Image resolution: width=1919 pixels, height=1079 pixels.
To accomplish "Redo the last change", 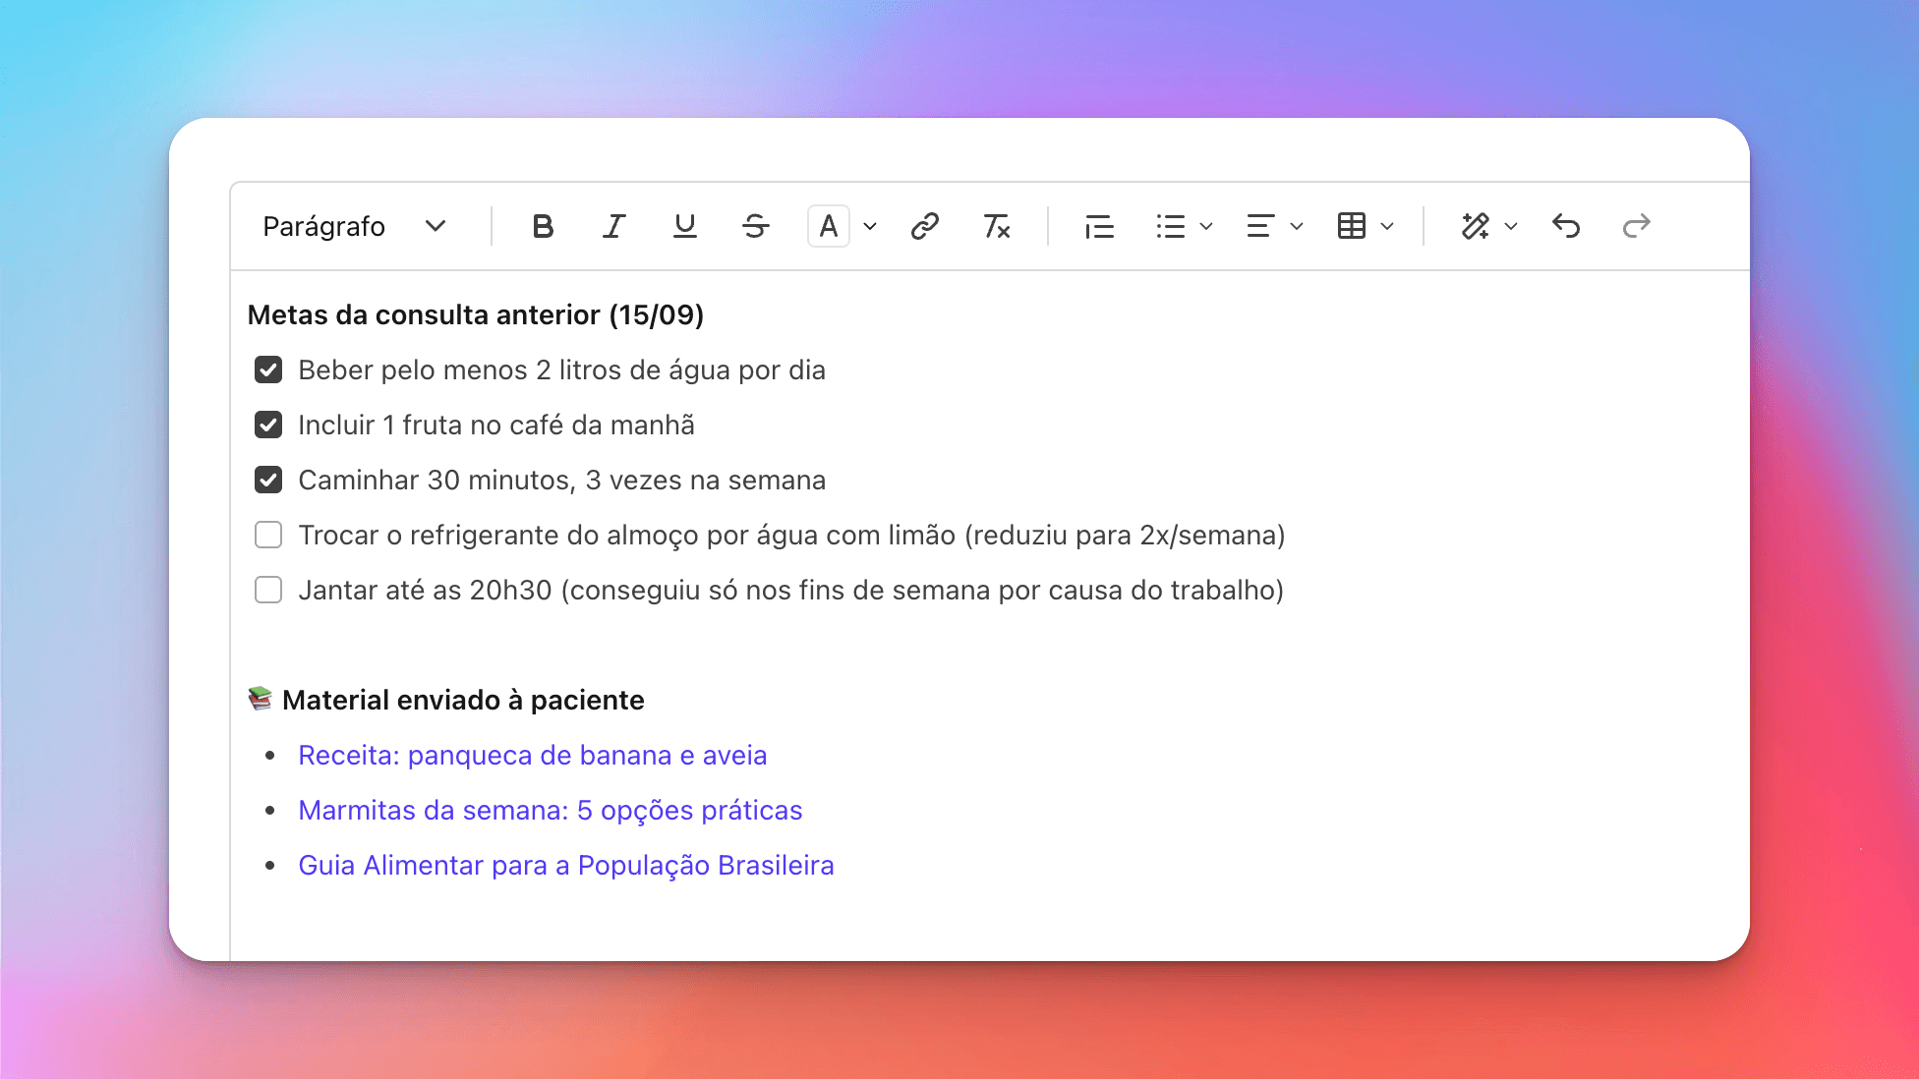I will pyautogui.click(x=1636, y=227).
